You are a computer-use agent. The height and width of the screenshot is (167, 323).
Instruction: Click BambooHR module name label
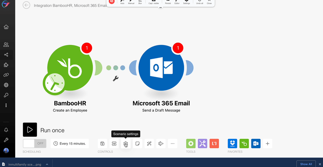pyautogui.click(x=70, y=103)
